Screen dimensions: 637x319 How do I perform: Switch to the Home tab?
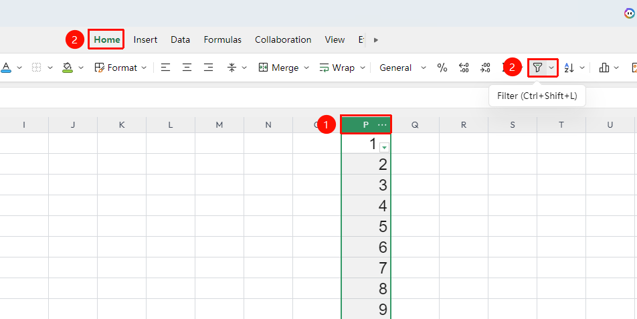107,39
